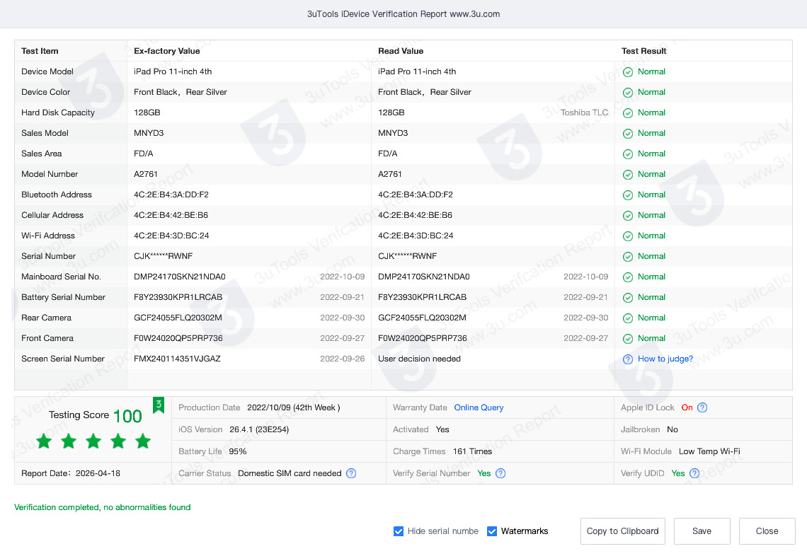Toggle the Watermarks checkbox
The height and width of the screenshot is (556, 807).
pyautogui.click(x=492, y=531)
